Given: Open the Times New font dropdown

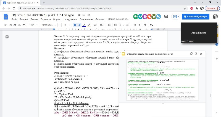Looking at the screenshot, I should tap(49, 25).
